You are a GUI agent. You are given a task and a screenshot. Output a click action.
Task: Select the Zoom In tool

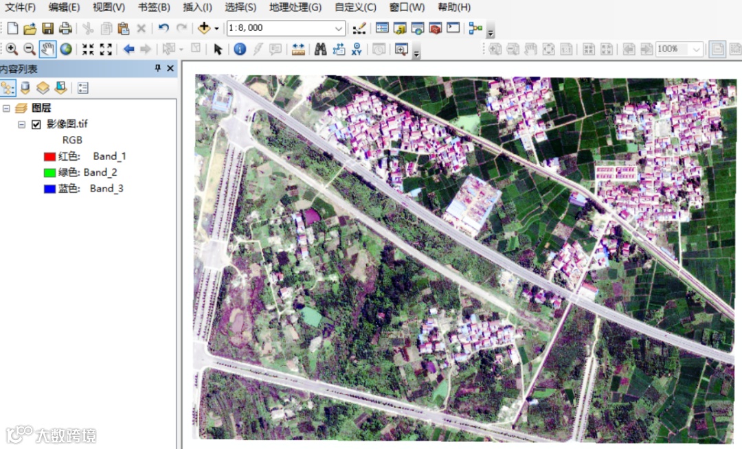12,49
